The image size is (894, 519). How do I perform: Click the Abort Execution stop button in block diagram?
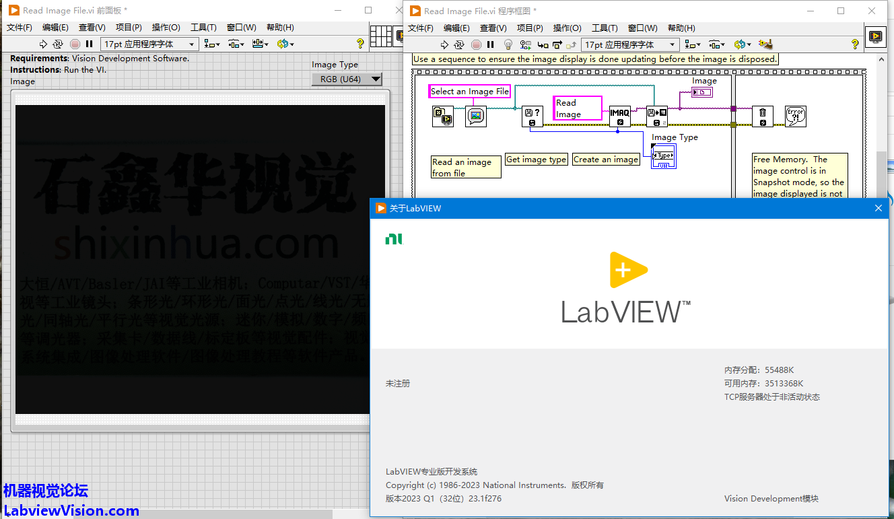click(476, 44)
